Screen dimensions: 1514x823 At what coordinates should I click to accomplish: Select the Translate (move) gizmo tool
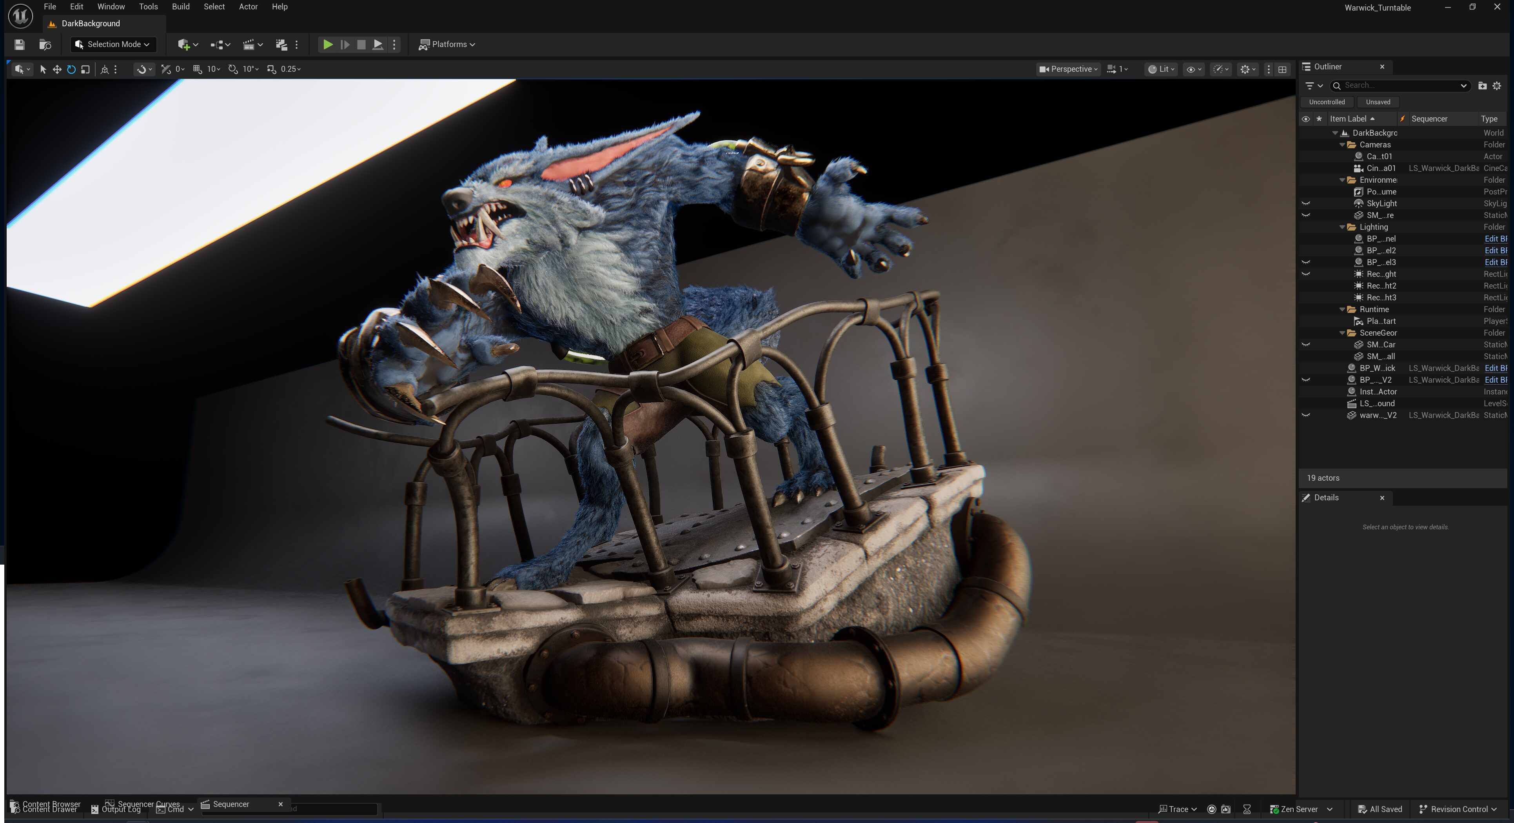(x=57, y=69)
